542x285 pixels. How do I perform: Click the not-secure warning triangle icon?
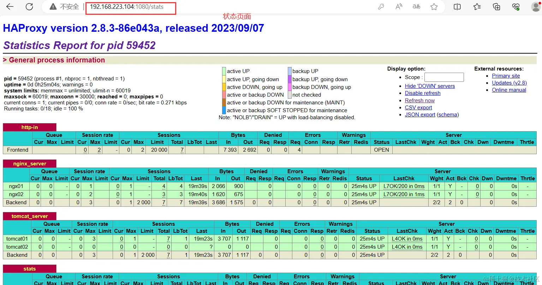53,7
